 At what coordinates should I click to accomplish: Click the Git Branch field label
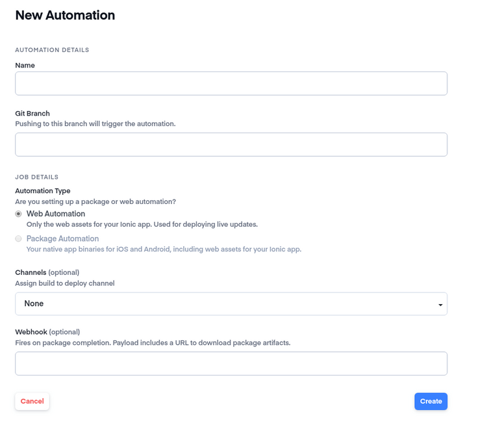point(32,114)
